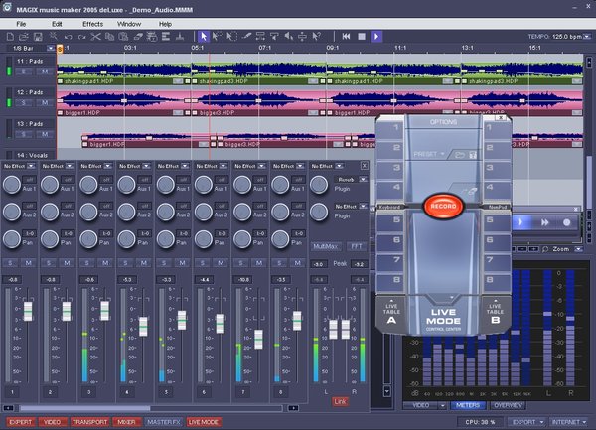Open the preset folder icon in Live Mode

460,155
